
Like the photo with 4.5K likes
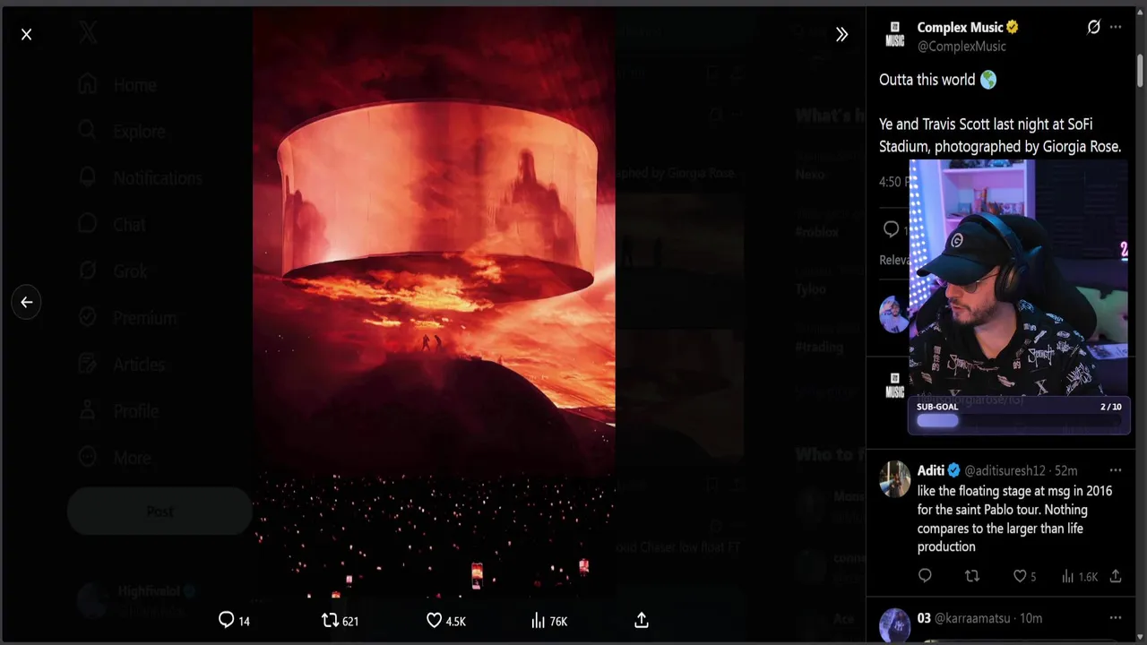445,620
